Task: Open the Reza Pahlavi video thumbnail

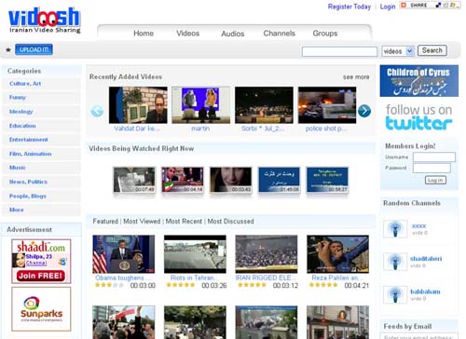Action: click(337, 254)
